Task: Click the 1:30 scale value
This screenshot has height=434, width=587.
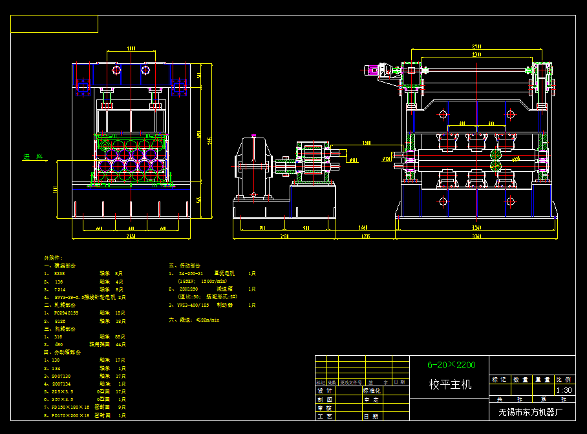Action: point(564,390)
